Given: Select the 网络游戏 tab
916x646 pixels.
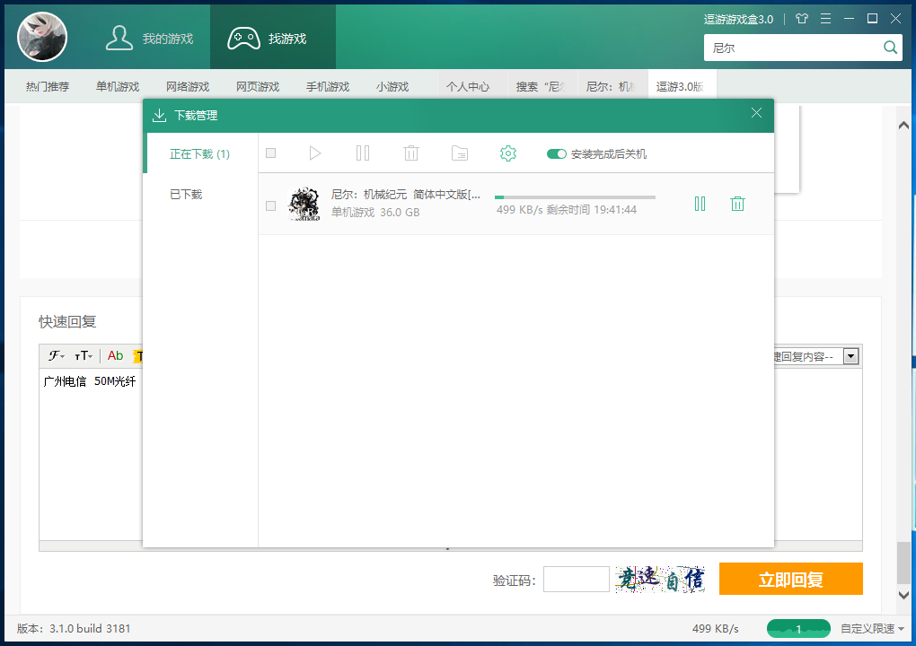Looking at the screenshot, I should click(188, 86).
